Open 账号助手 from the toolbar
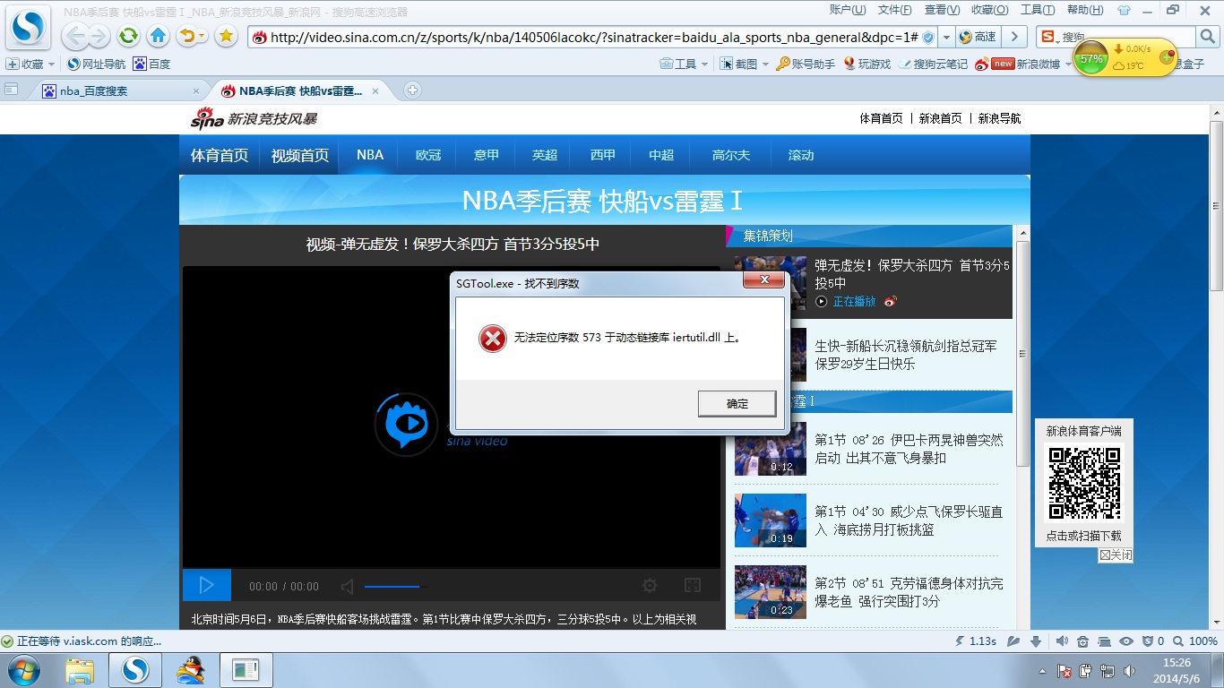The image size is (1224, 688). tap(806, 64)
